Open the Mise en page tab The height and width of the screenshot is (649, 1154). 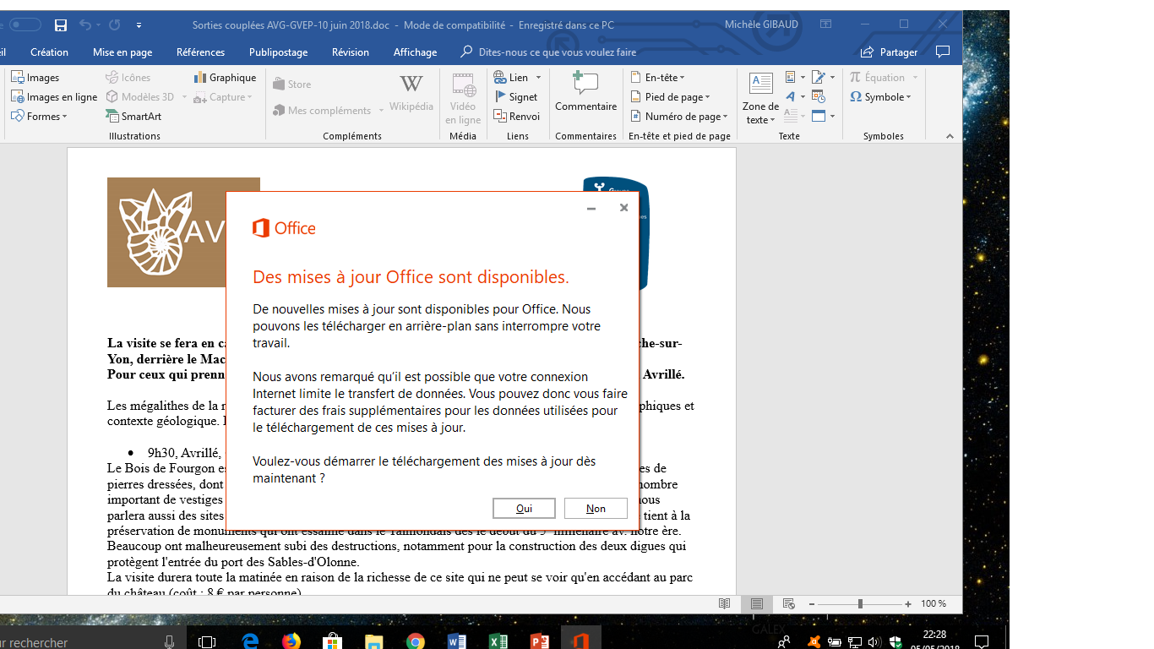pos(122,52)
